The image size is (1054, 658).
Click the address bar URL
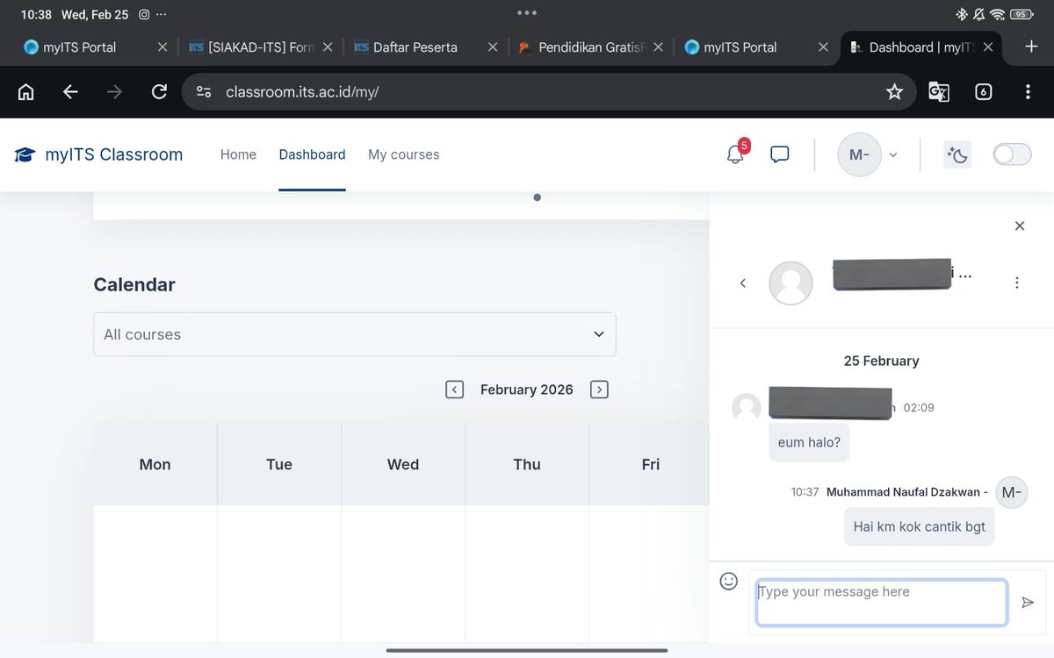click(x=302, y=91)
